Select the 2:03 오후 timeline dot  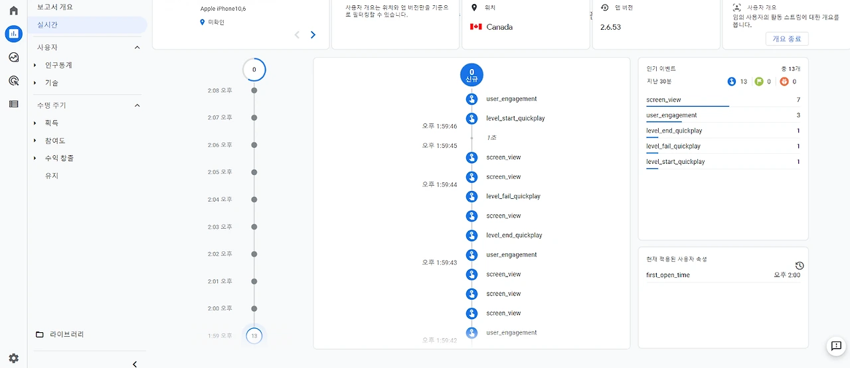point(254,227)
